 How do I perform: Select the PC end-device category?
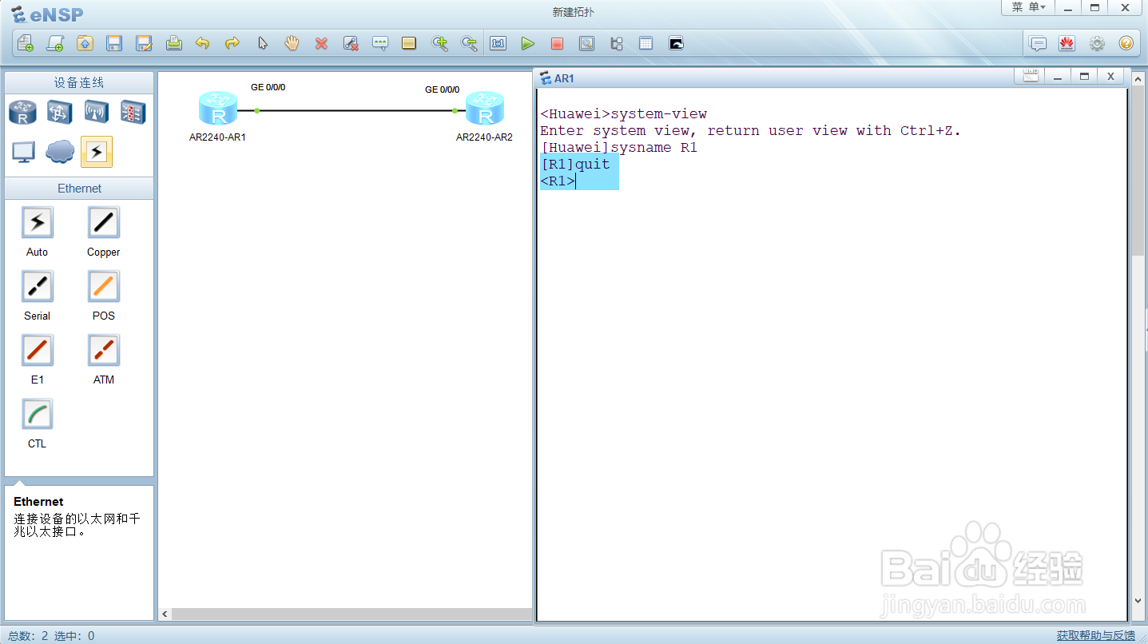pos(23,152)
